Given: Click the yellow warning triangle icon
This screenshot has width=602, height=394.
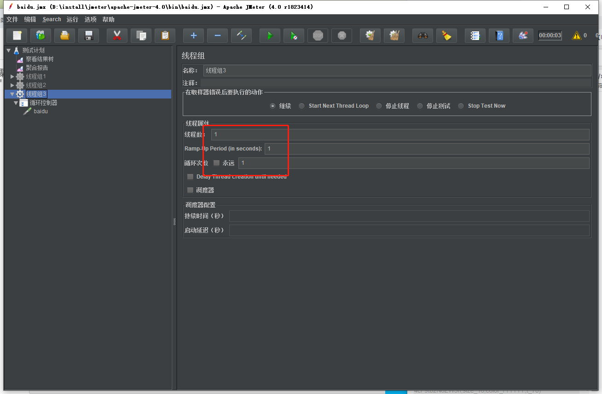Looking at the screenshot, I should [576, 35].
